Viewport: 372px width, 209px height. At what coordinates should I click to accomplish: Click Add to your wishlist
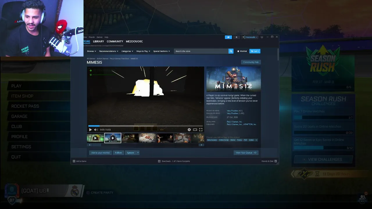click(x=101, y=153)
